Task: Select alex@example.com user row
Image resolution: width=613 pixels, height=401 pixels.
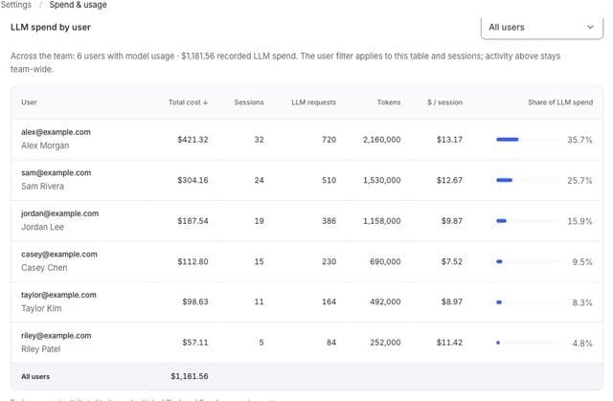Action: coord(306,140)
